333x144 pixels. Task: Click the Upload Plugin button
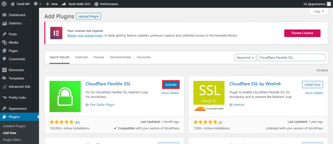point(88,16)
